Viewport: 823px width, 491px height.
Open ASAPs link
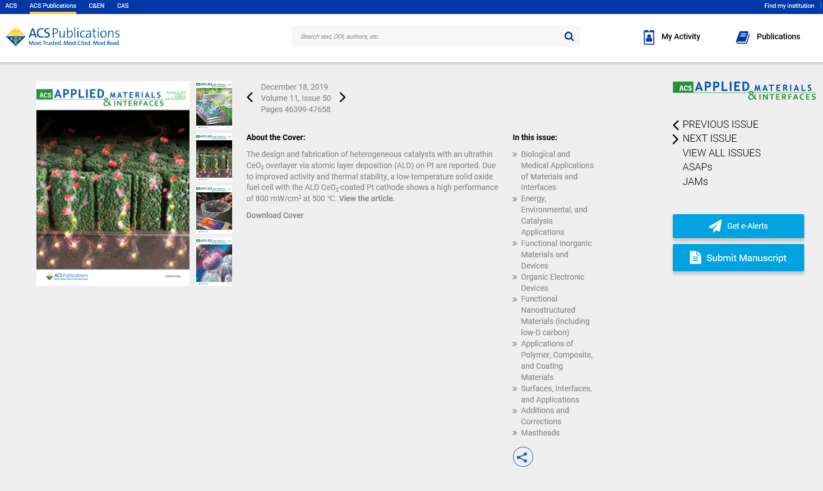[x=697, y=167]
